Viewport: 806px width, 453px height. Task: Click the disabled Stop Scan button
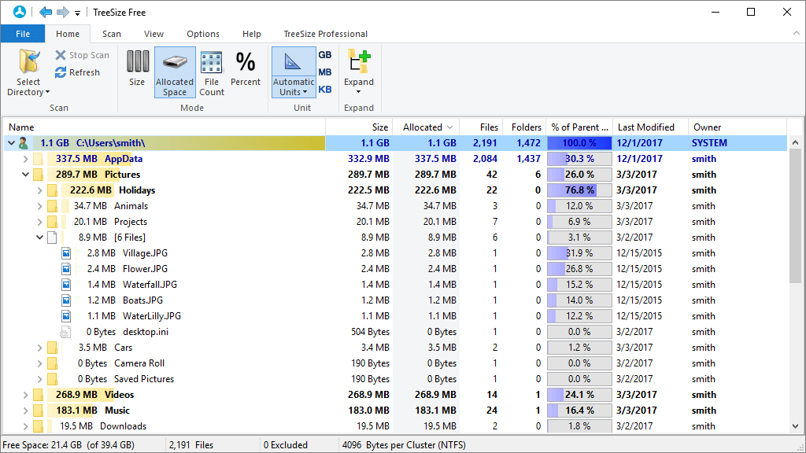82,55
